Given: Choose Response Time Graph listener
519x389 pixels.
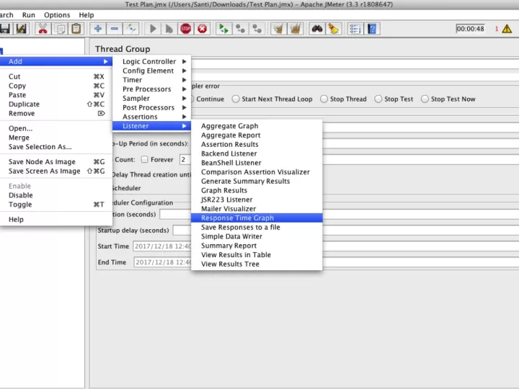Looking at the screenshot, I should point(237,218).
